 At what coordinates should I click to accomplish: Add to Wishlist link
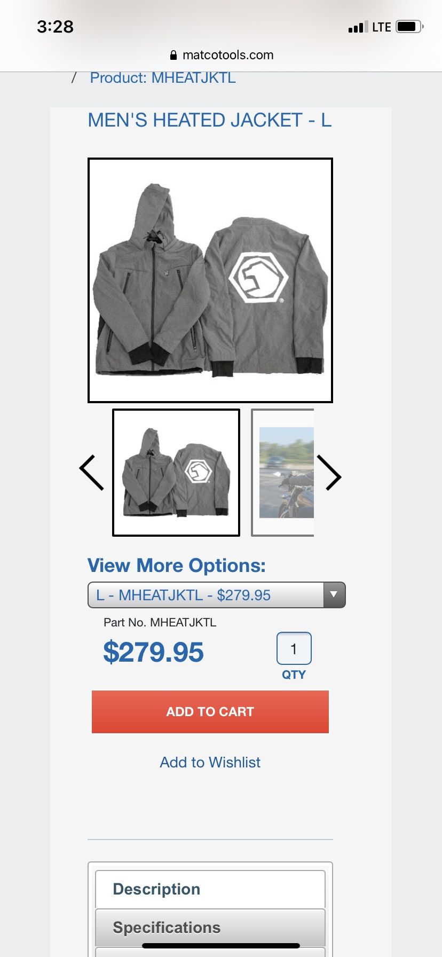[x=210, y=762]
